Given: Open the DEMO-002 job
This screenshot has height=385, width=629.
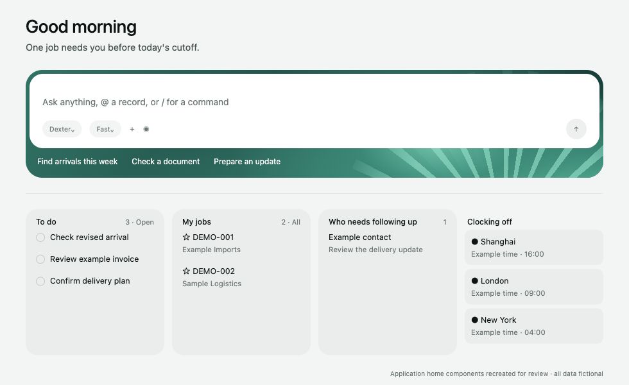Looking at the screenshot, I should pyautogui.click(x=214, y=271).
